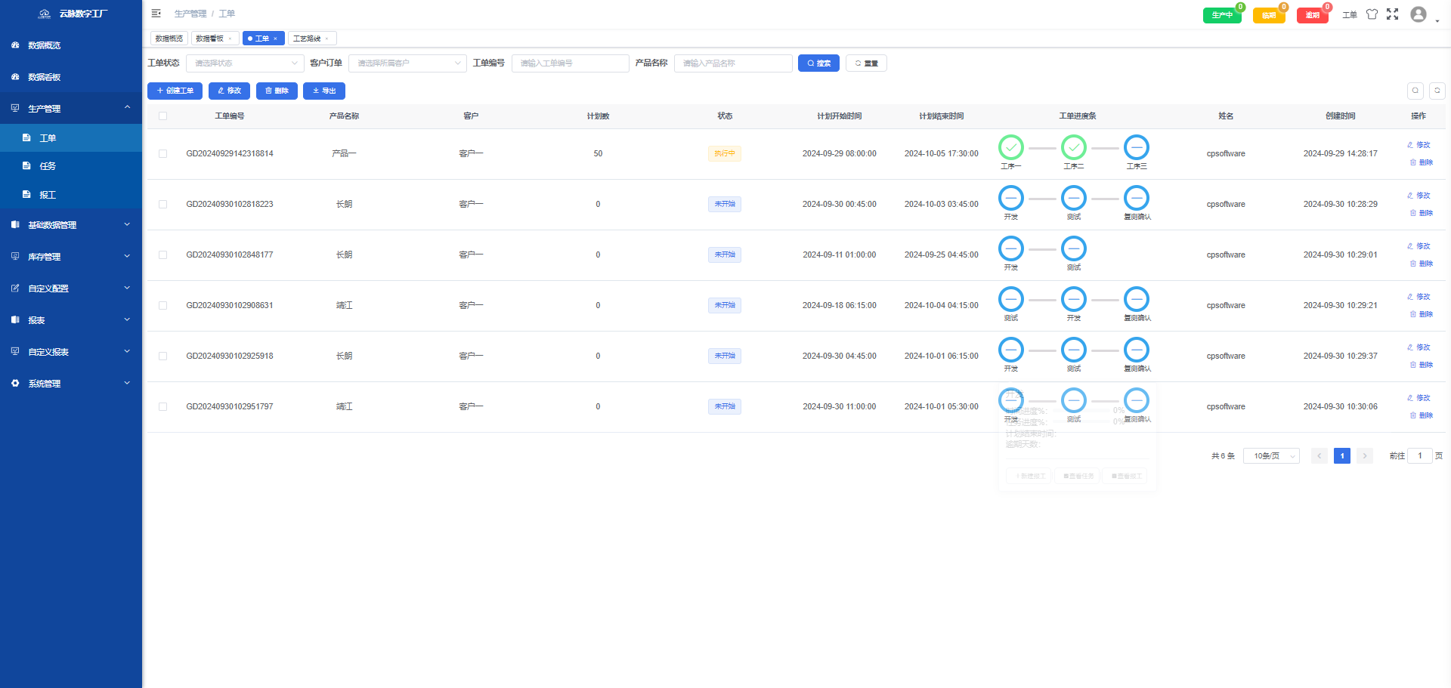This screenshot has height=688, width=1451.
Task: Close the 数据看板 tab
Action: coord(230,39)
